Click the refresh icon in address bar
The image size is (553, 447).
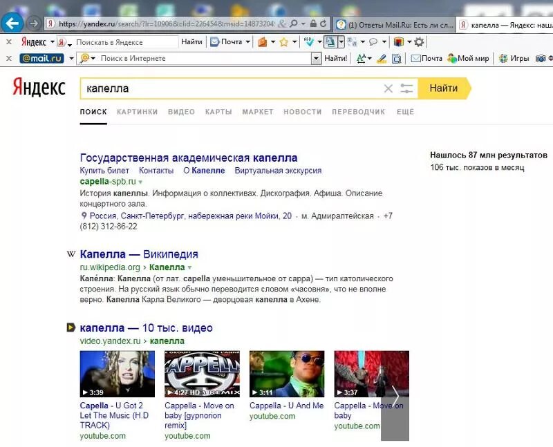click(x=323, y=23)
